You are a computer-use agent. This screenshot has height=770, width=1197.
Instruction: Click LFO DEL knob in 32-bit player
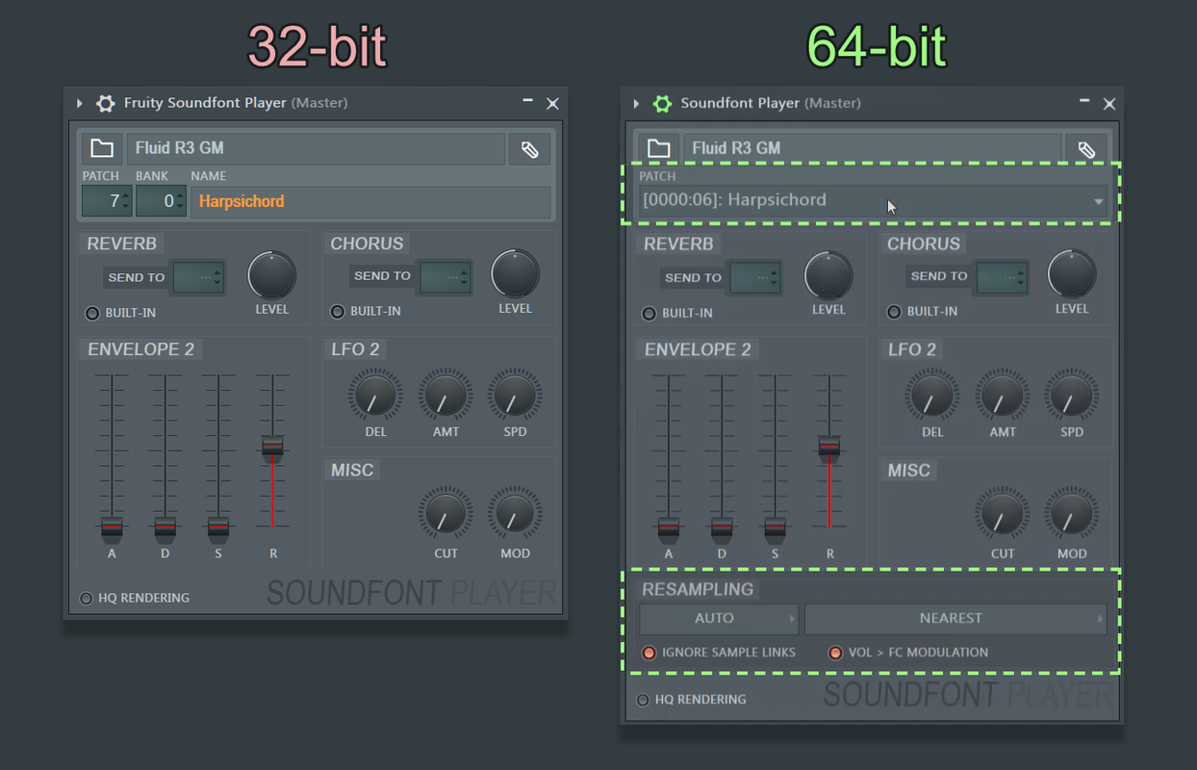coord(375,396)
